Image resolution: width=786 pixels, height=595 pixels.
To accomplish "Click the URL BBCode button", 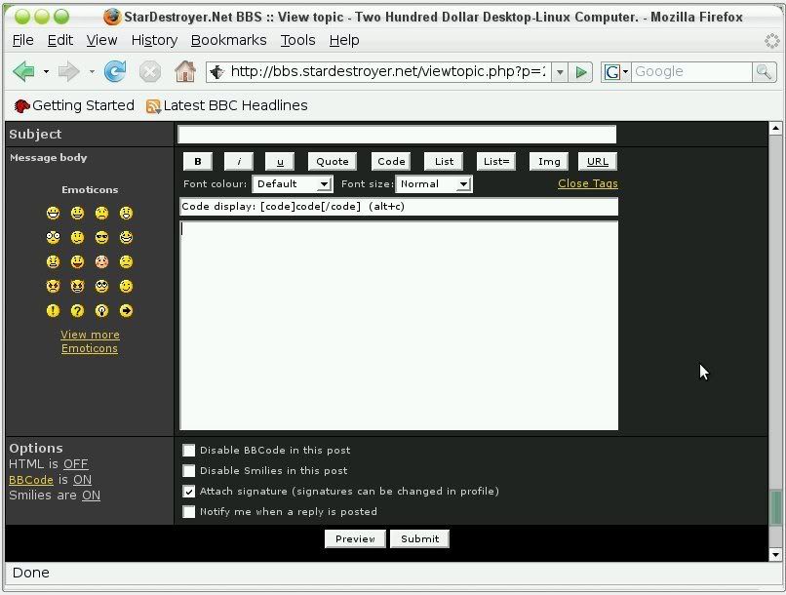I will click(598, 161).
